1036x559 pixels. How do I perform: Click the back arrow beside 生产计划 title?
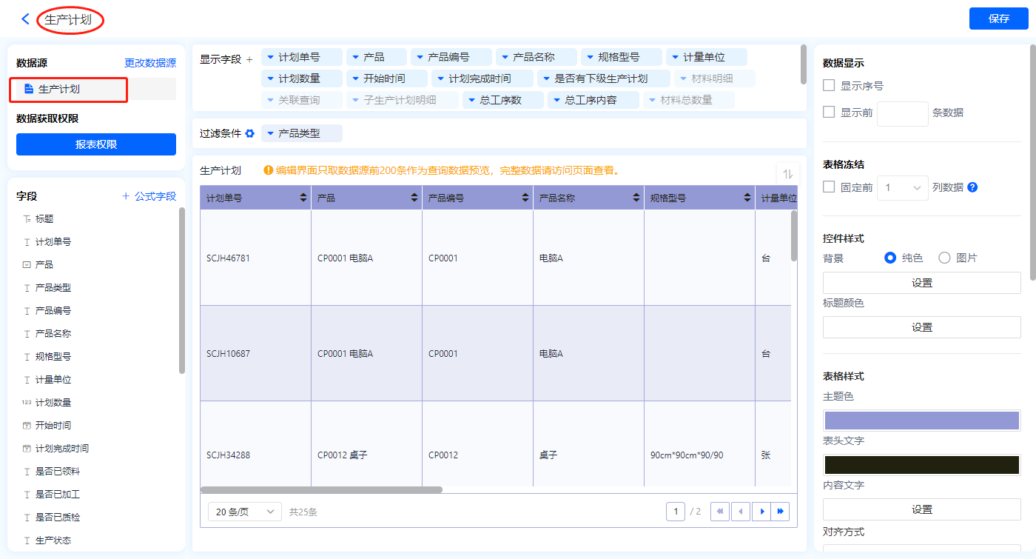coord(26,19)
